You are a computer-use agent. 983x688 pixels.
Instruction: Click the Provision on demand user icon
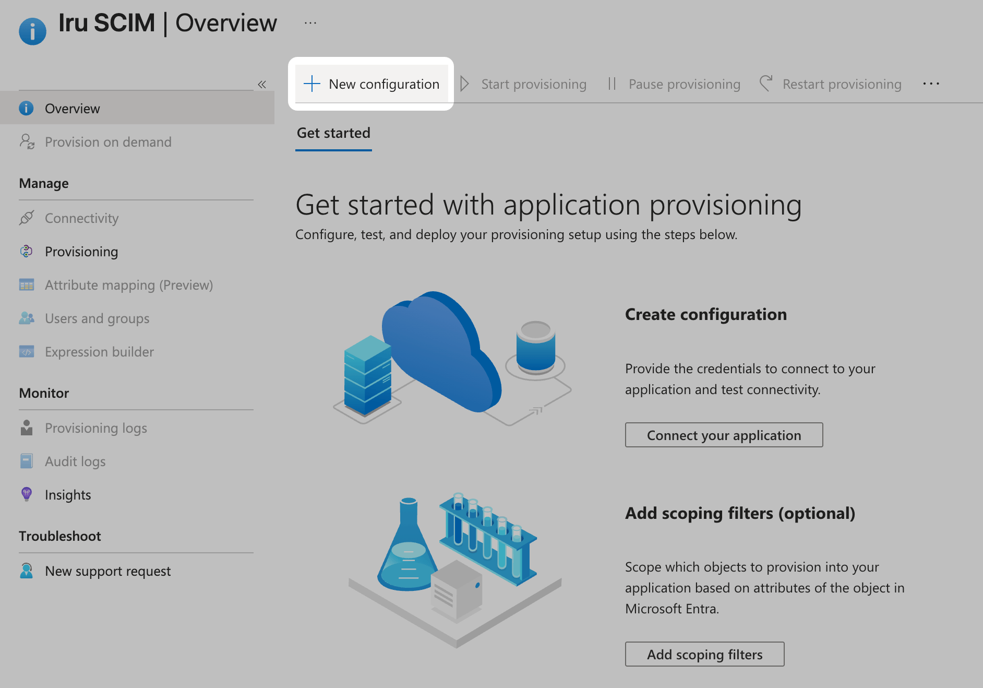click(27, 141)
